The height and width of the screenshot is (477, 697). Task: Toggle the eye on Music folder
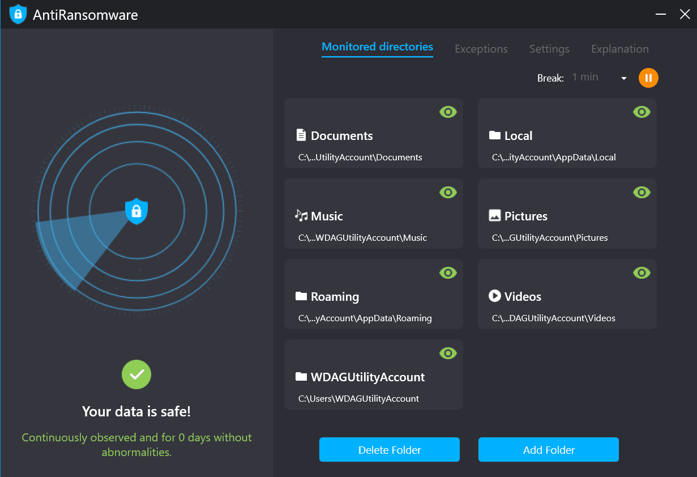(448, 193)
